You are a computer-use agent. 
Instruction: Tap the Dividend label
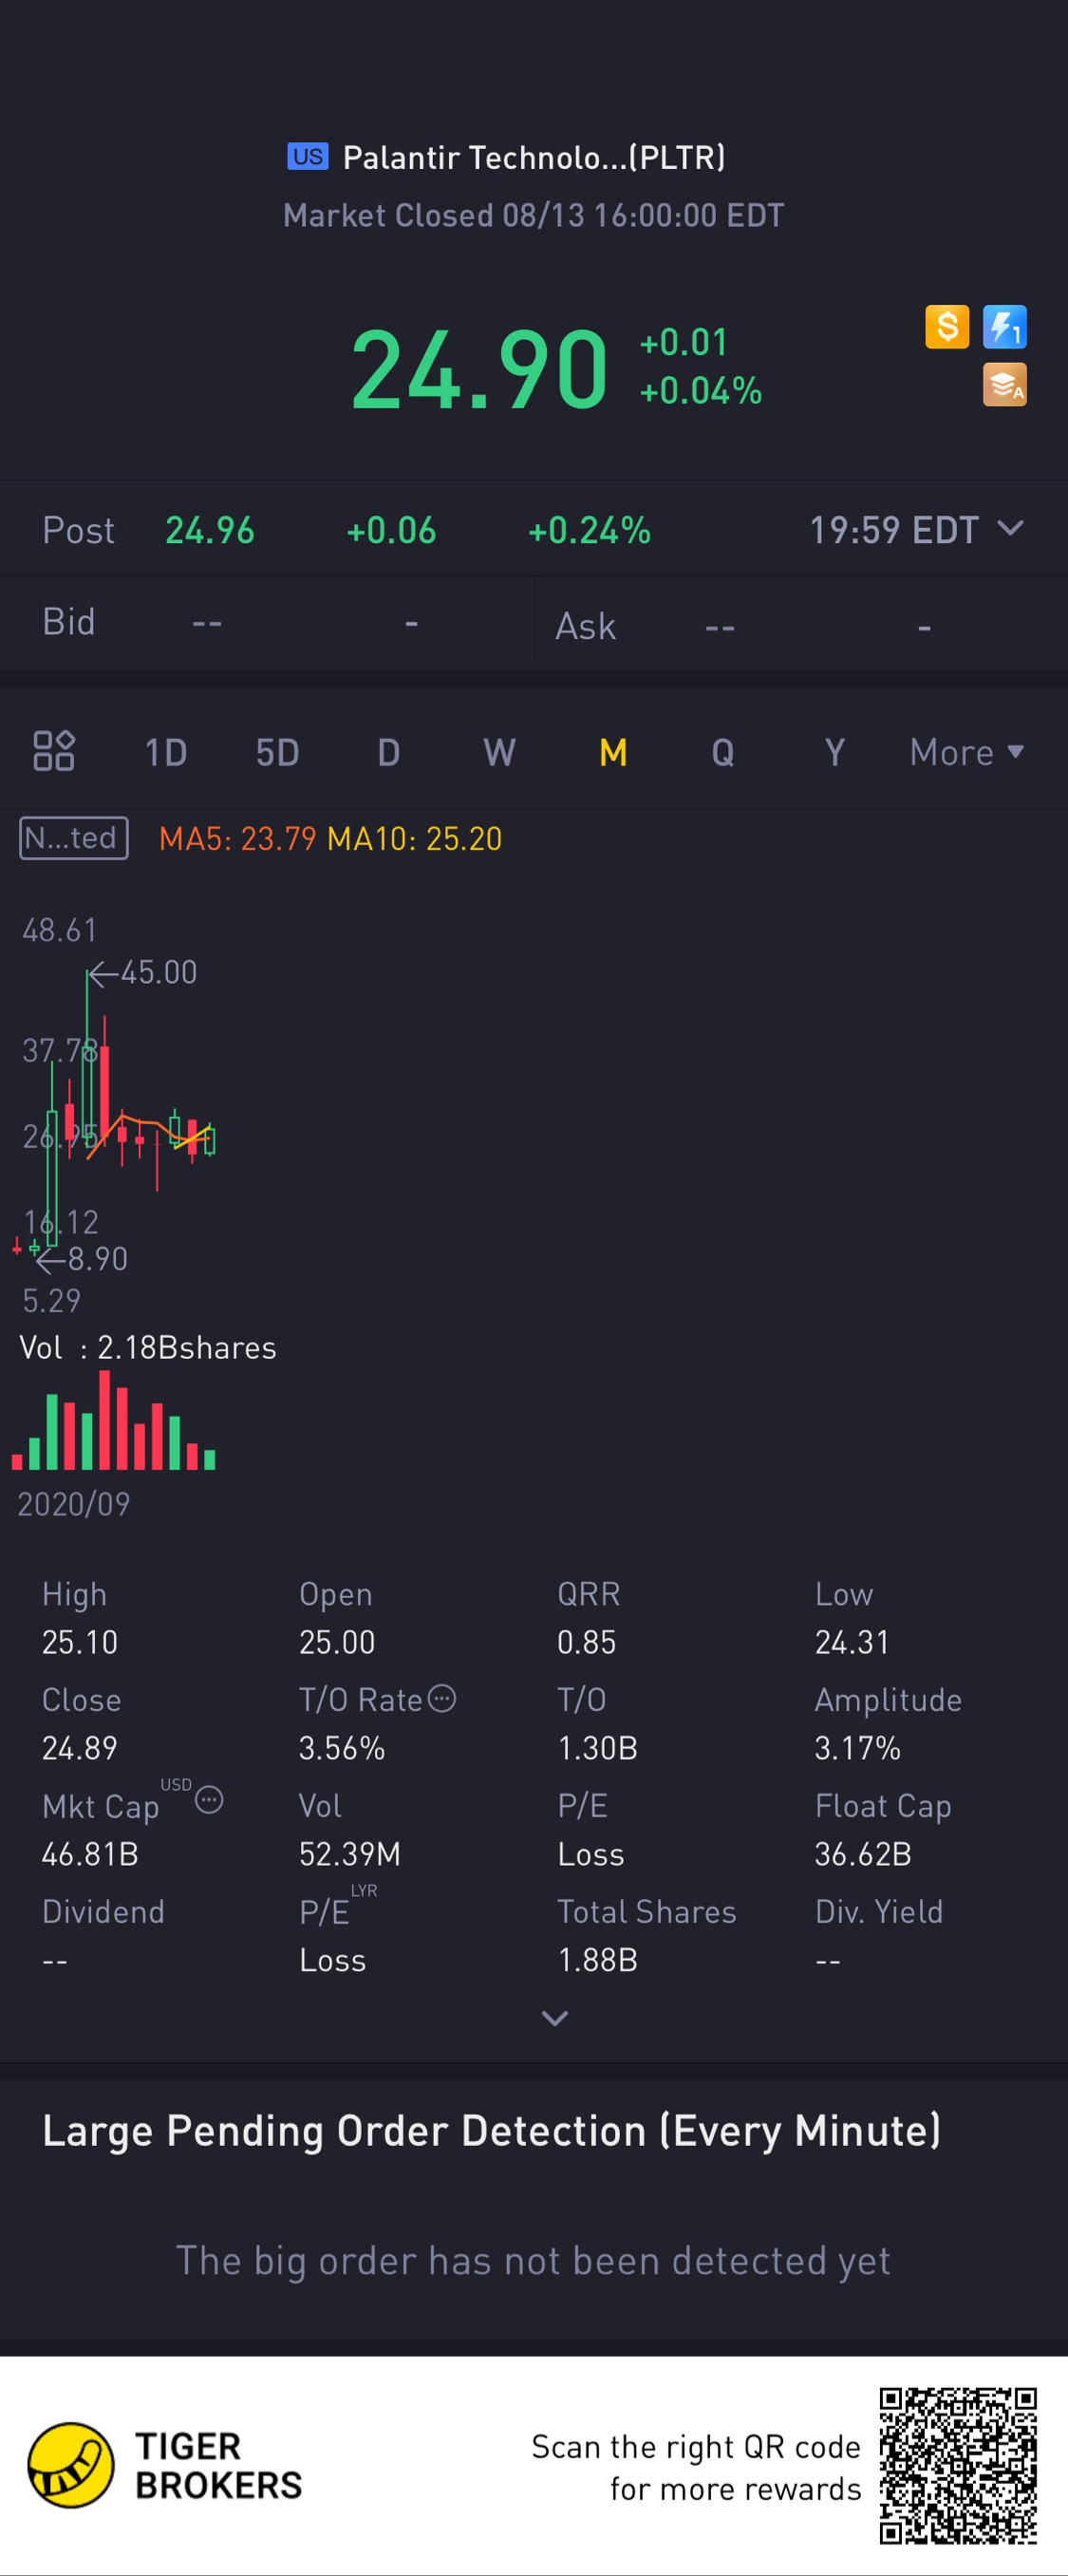[103, 1912]
